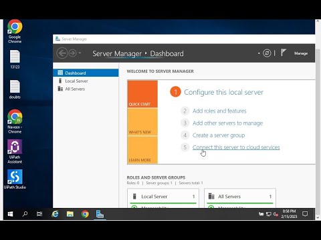Image resolution: width=321 pixels, height=240 pixels.
Task: Open the What's New tile
Action: 142,122
